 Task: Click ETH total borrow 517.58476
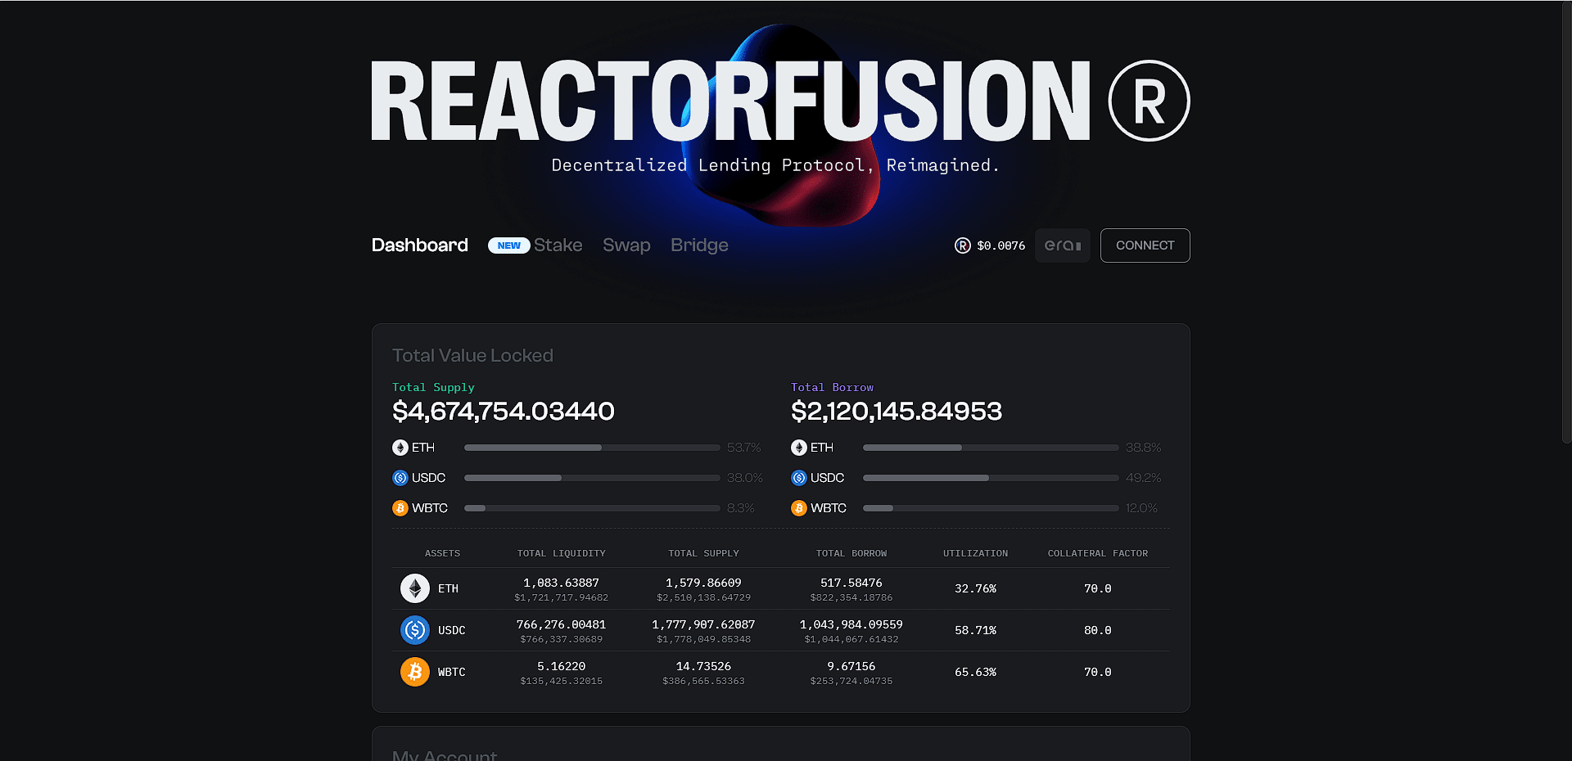tap(851, 583)
